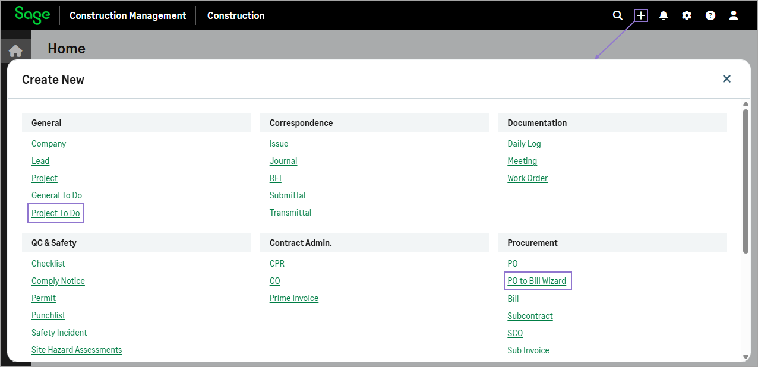
Task: Create a new Project To Do
Action: (x=56, y=213)
